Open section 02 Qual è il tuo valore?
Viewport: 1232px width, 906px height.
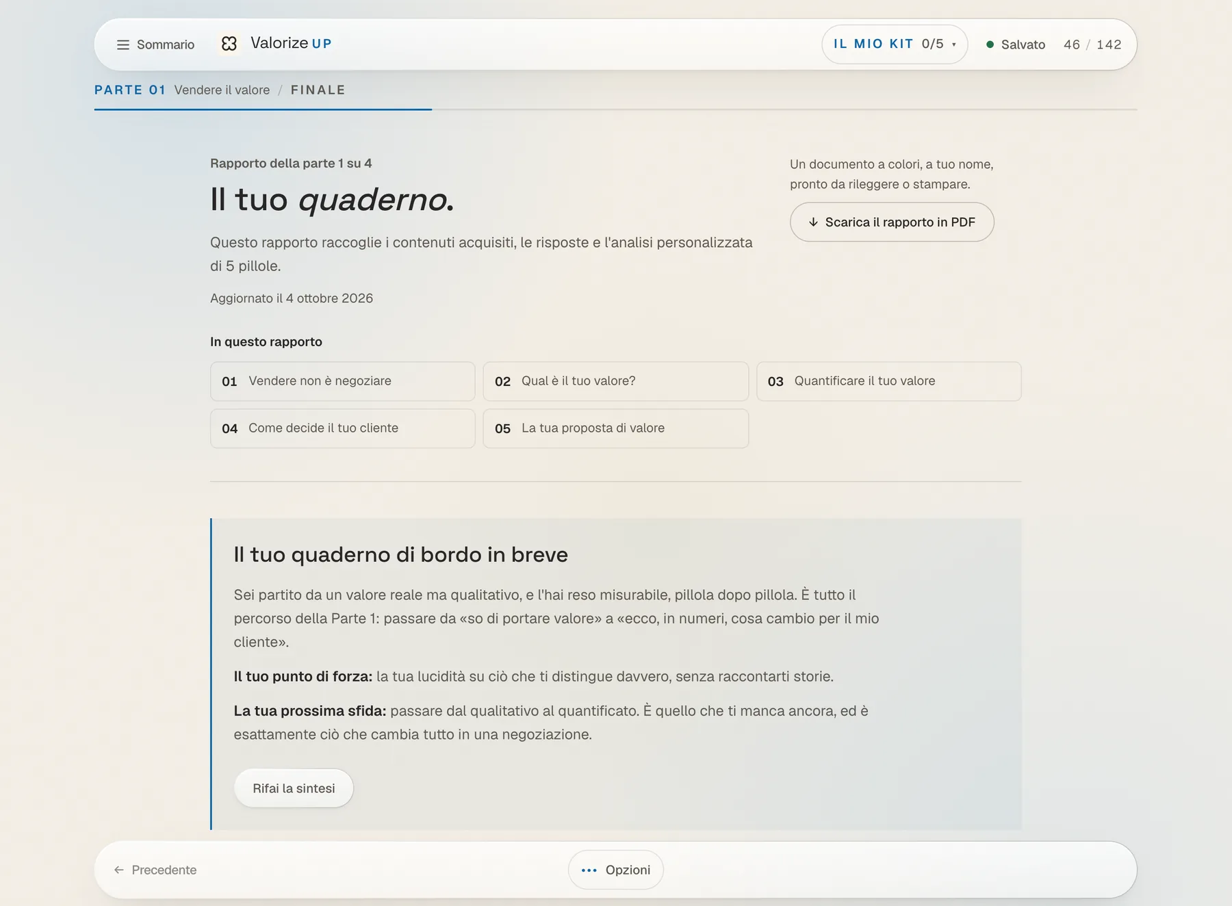615,381
